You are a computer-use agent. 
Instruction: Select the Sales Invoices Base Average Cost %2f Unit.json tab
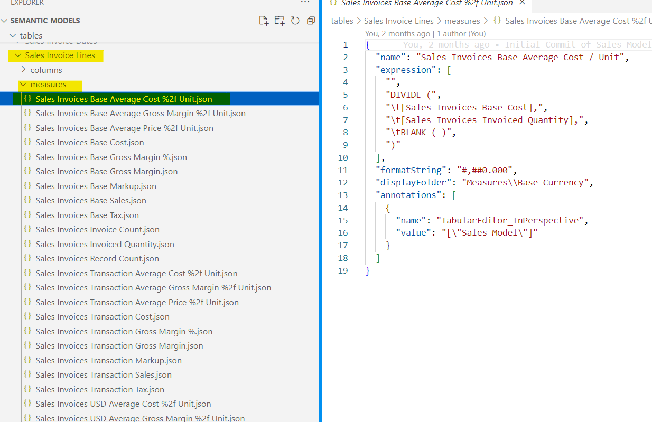pyautogui.click(x=427, y=3)
